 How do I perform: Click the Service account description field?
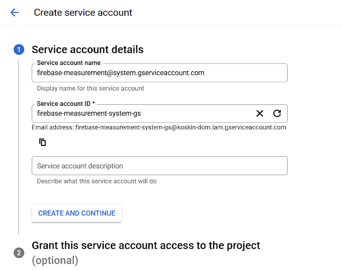pos(159,166)
